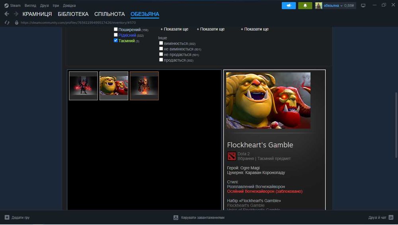Enter Big Picture mode monitor icon
The image size is (398, 225).
363,5
